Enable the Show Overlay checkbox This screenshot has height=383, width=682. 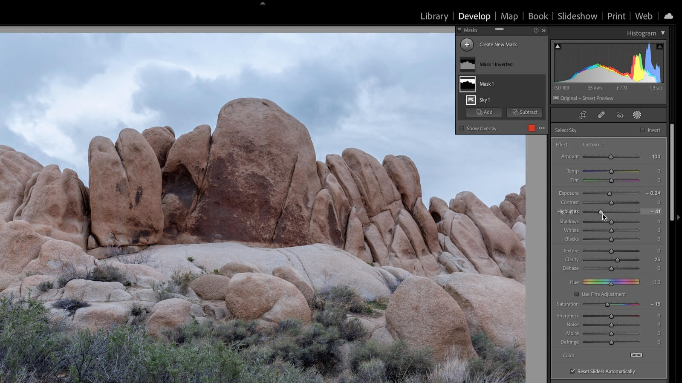pos(462,128)
